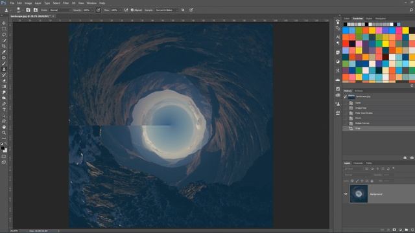Click the foreground color swatch
The height and width of the screenshot is (233, 415).
pos(3,148)
